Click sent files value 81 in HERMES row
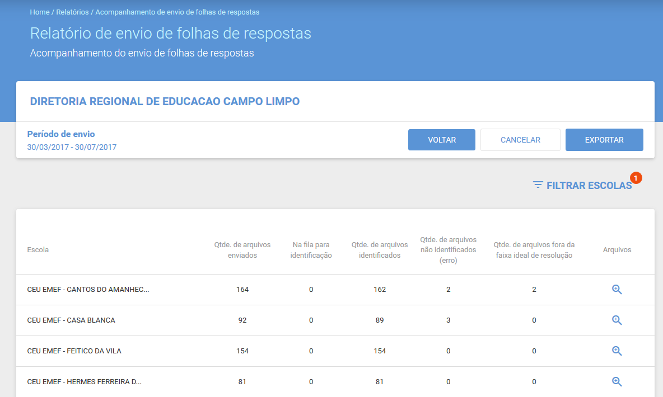 242,382
